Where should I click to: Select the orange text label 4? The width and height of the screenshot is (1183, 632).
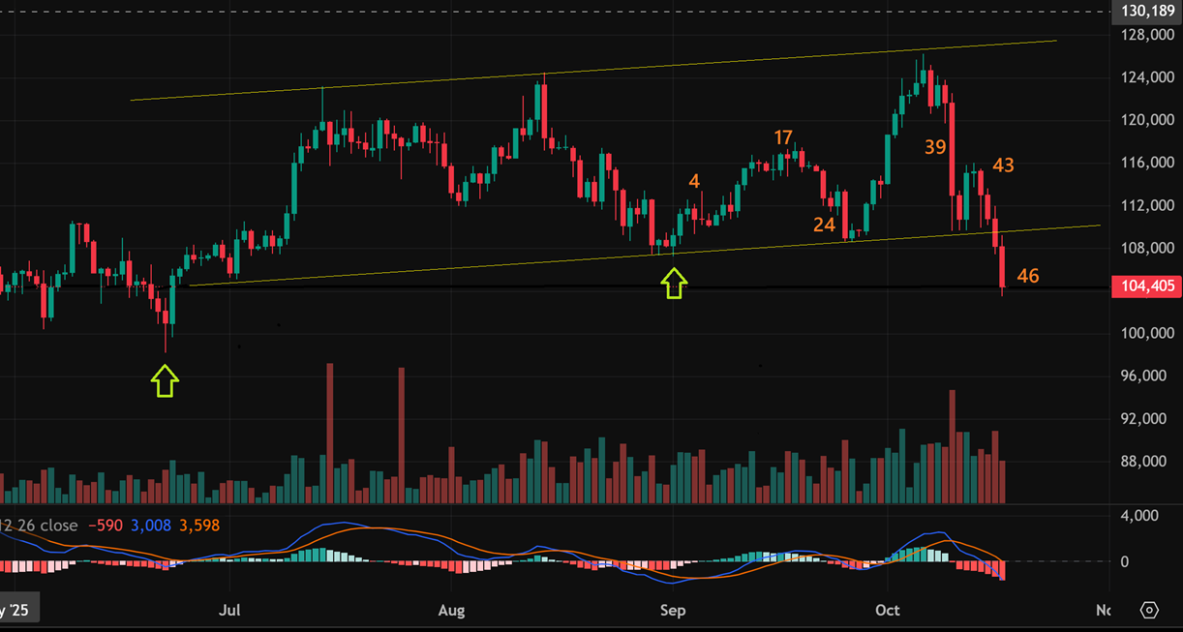click(x=694, y=181)
